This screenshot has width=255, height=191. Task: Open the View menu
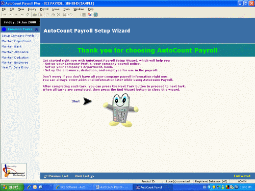21,9
